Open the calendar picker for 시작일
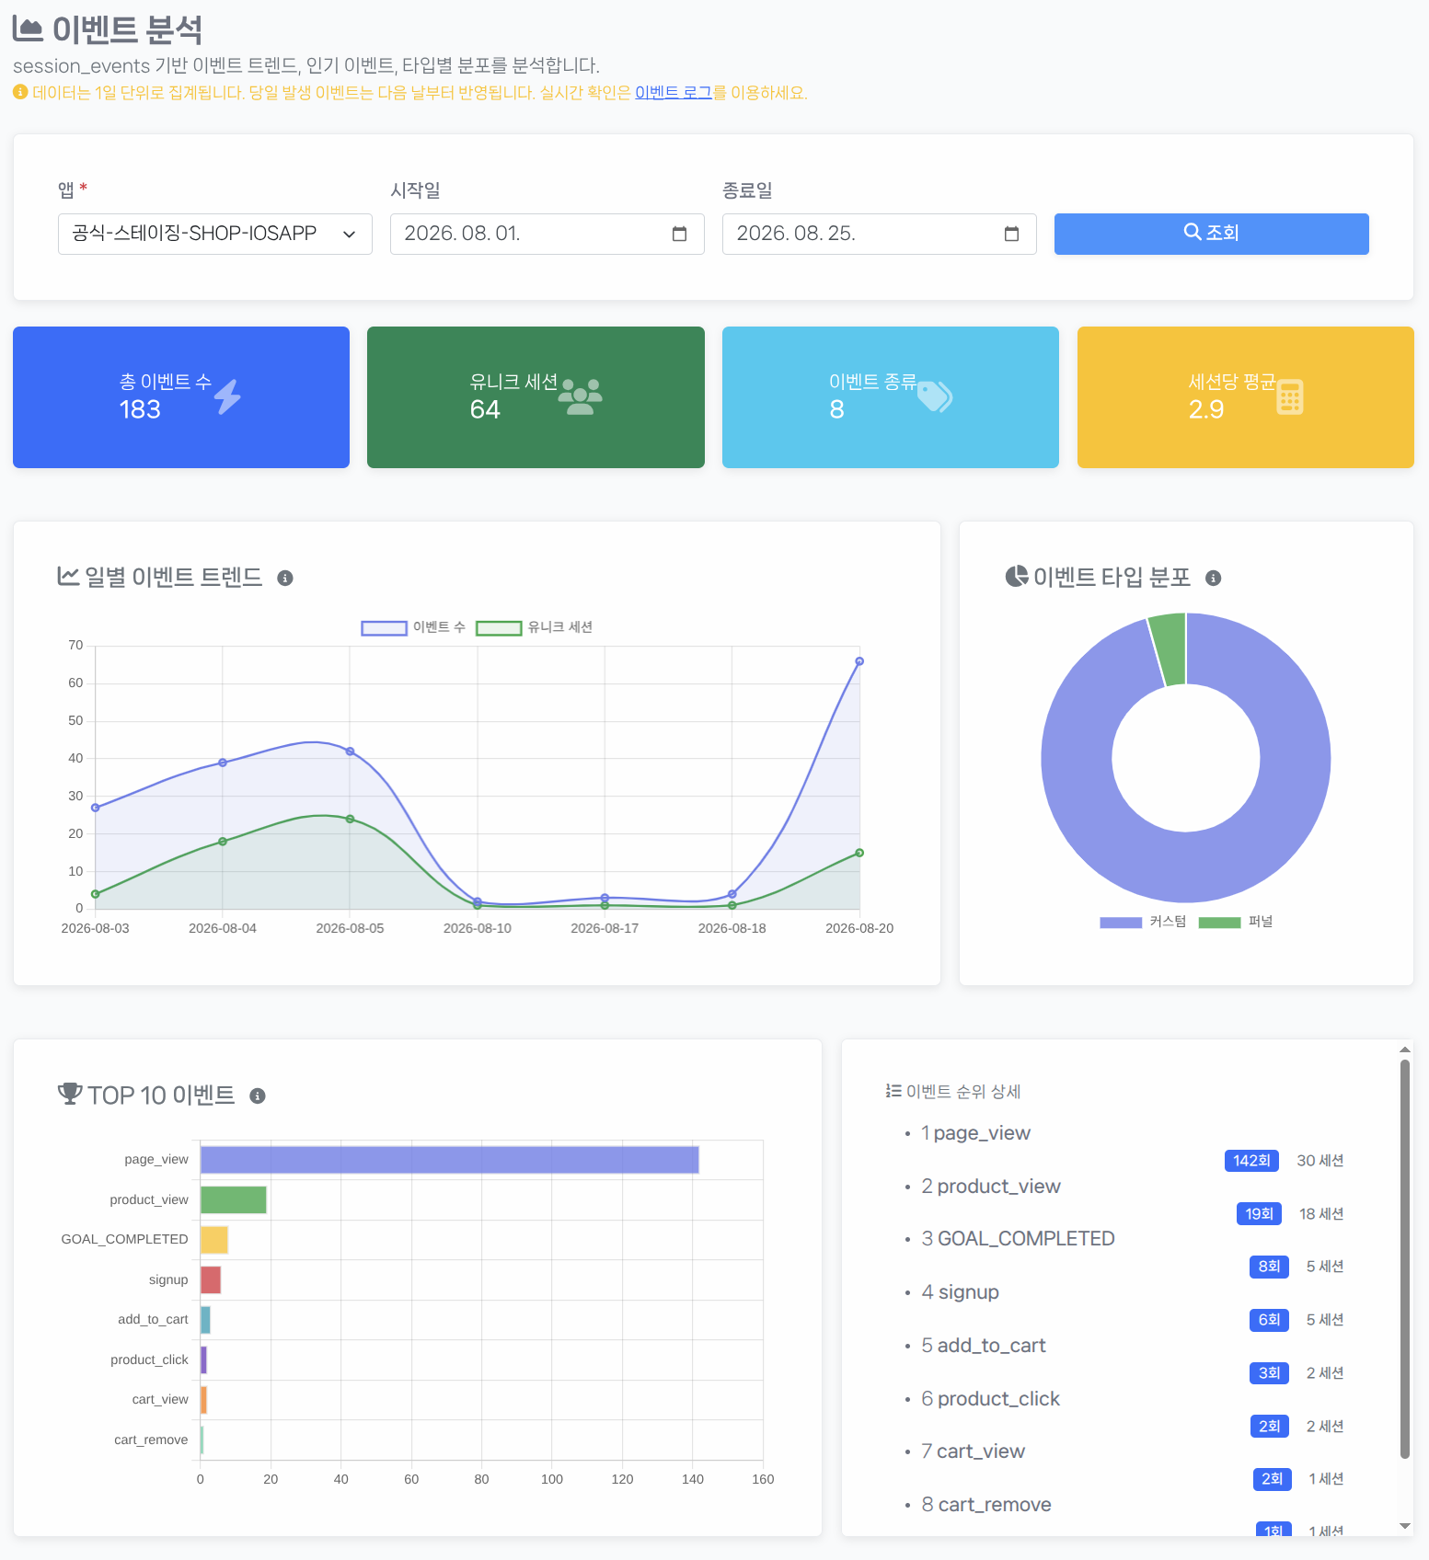Image resolution: width=1429 pixels, height=1560 pixels. click(680, 234)
